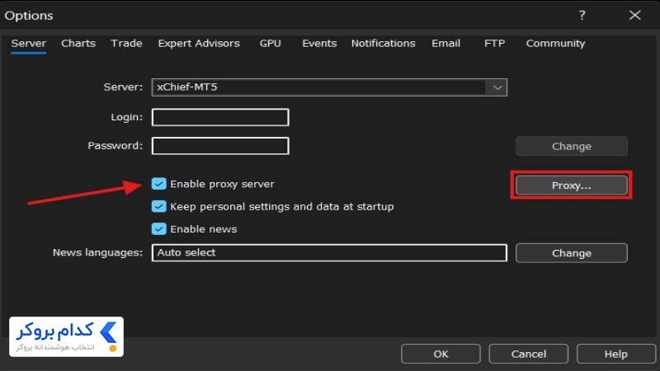Click the question mark help icon
660x371 pixels.
pyautogui.click(x=582, y=16)
